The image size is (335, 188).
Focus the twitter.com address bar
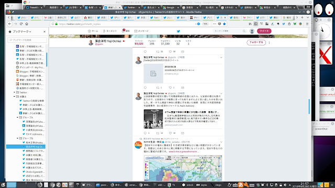tap(126, 24)
